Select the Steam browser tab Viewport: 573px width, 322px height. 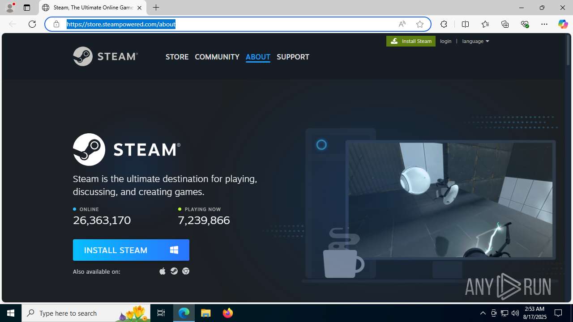(93, 8)
